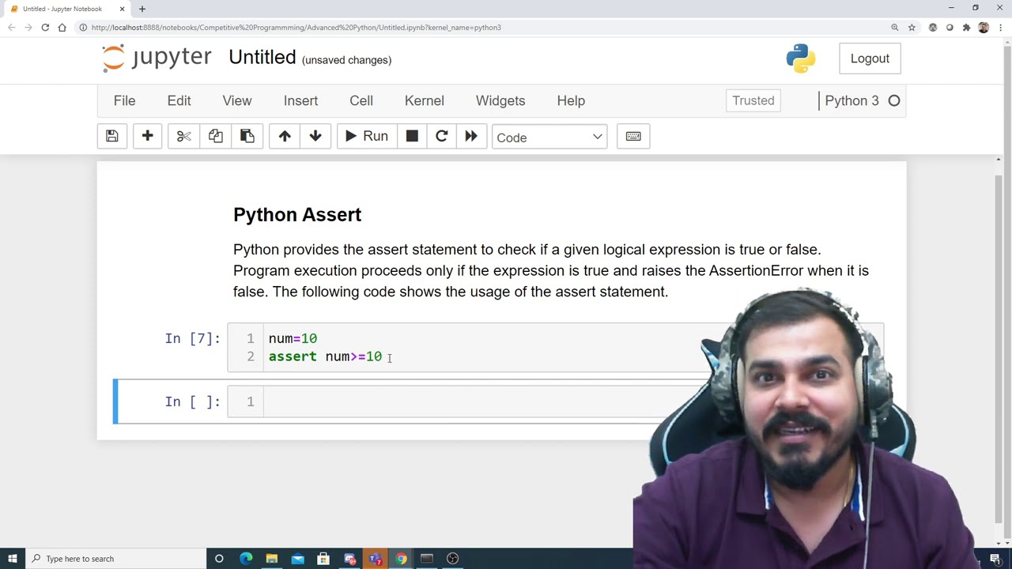Open the Edit menu

pos(179,100)
